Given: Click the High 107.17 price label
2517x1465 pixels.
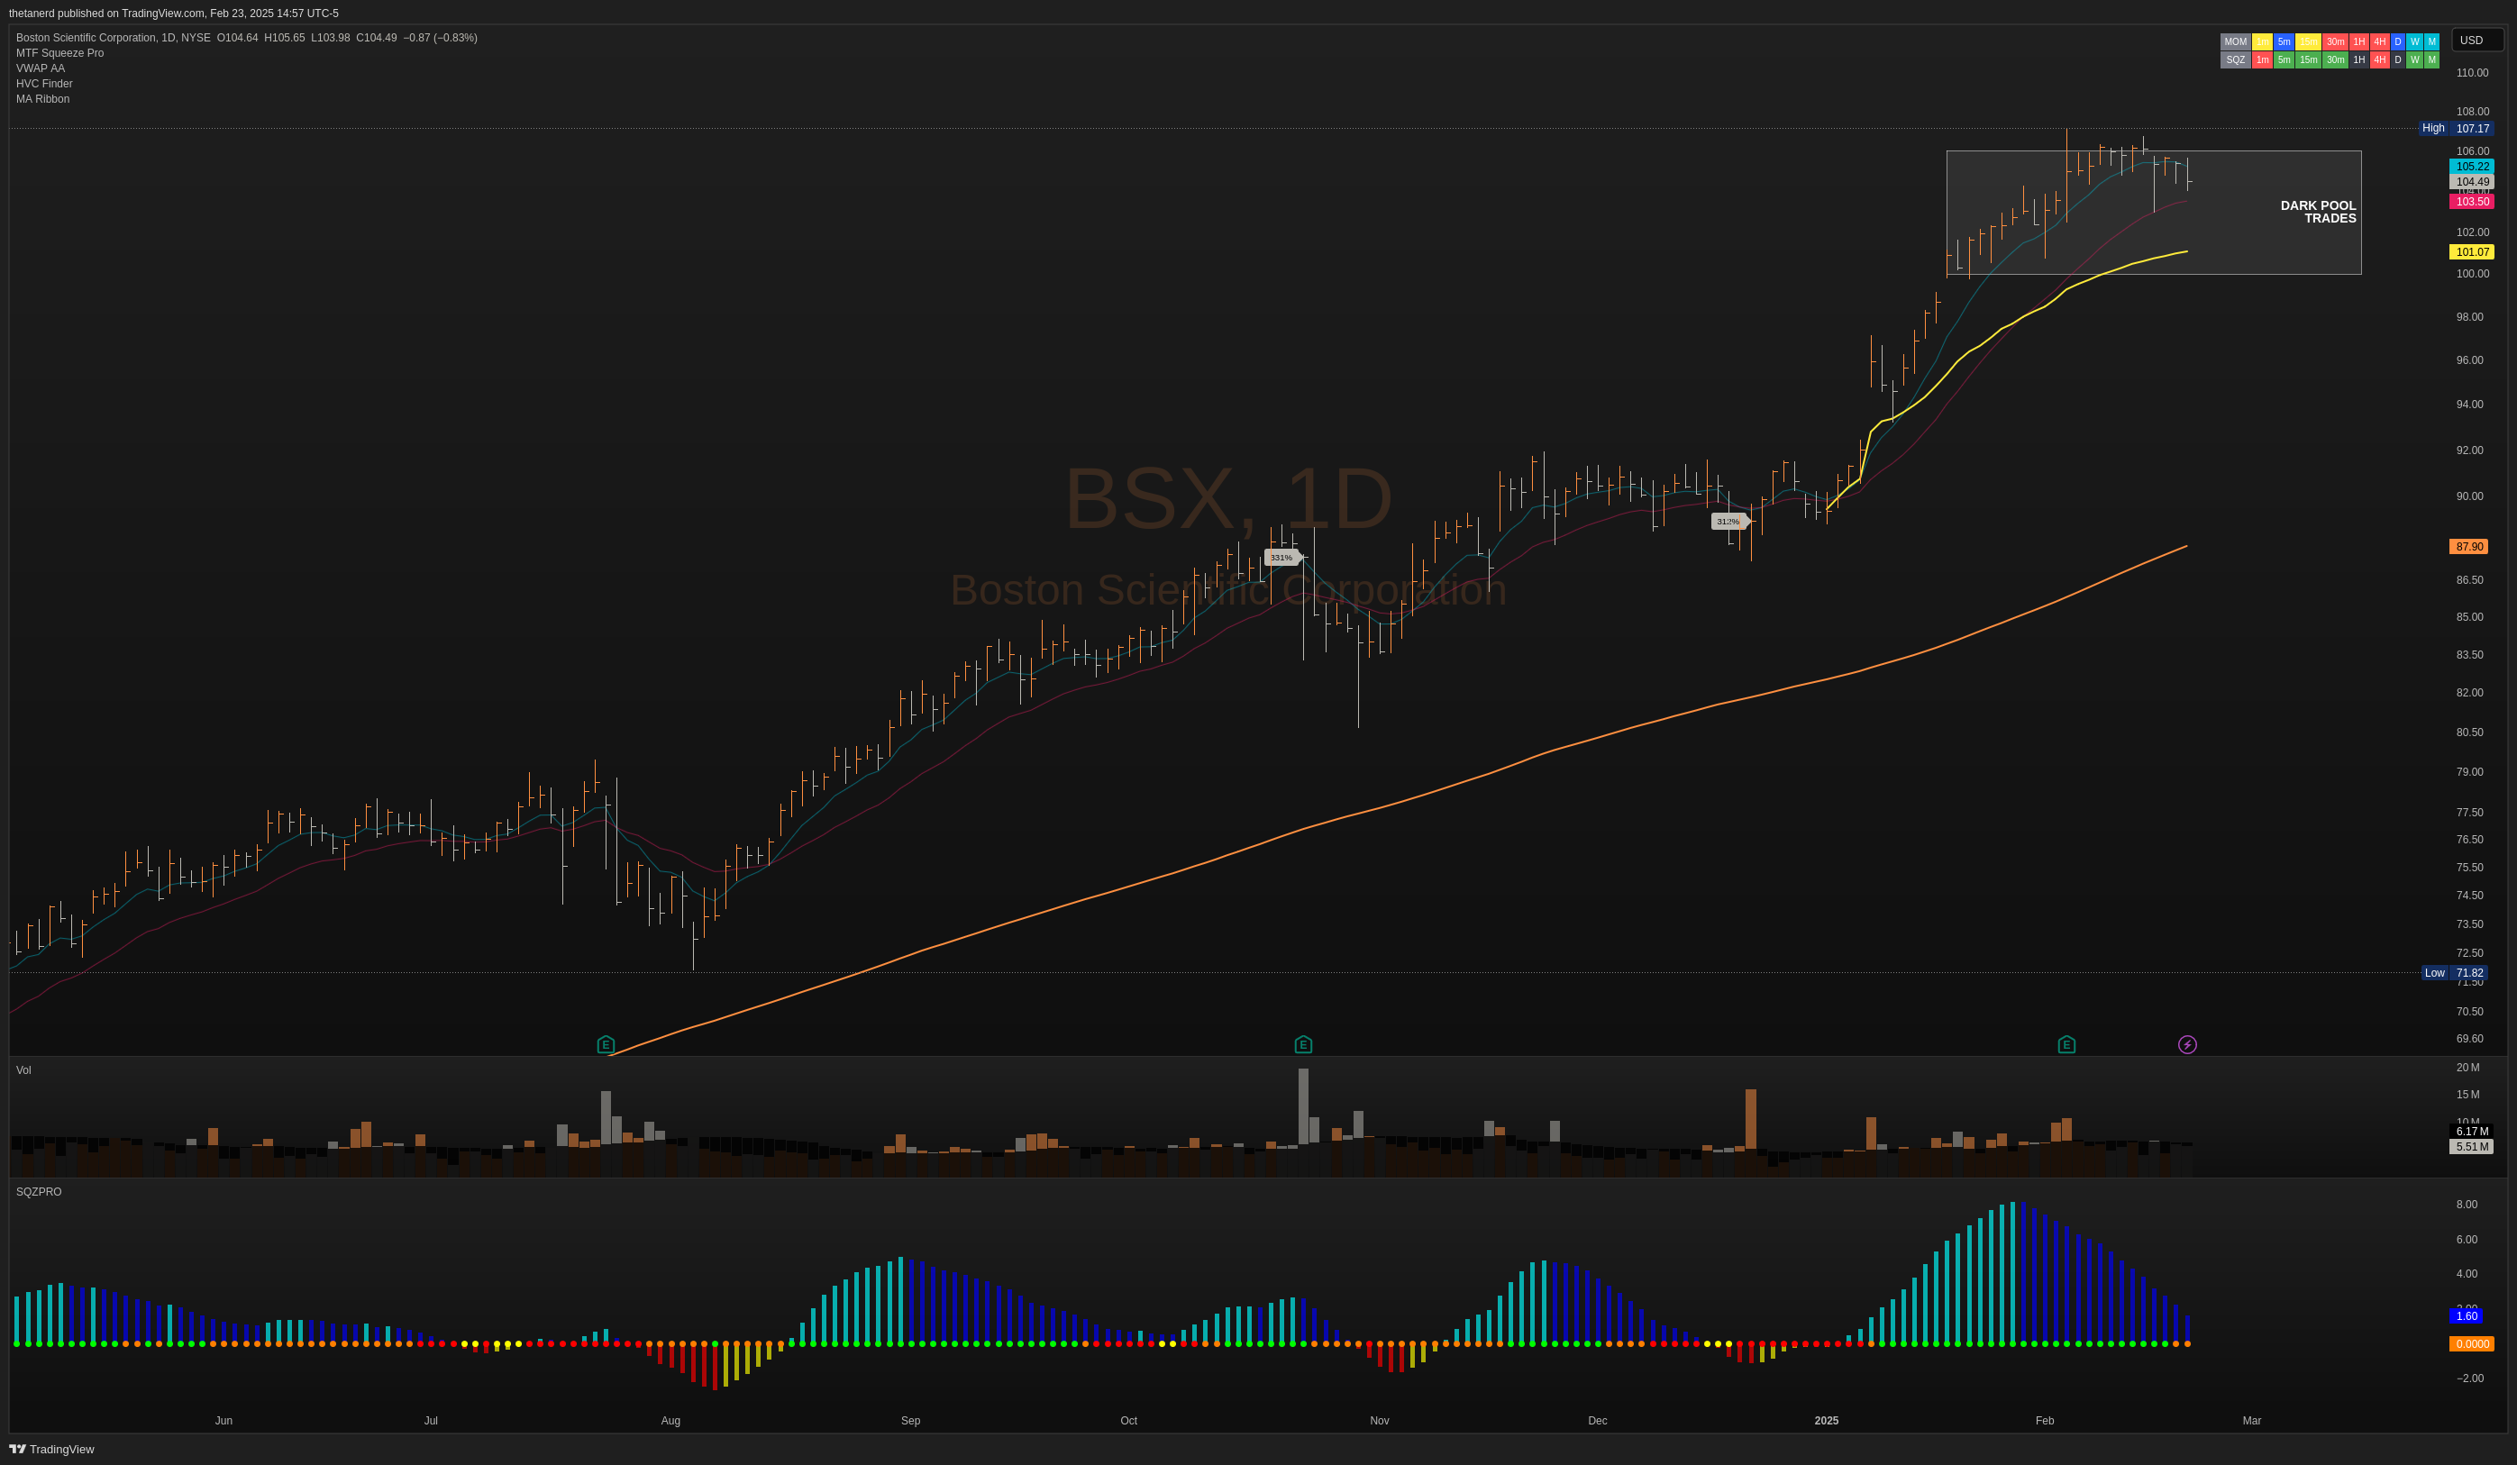Looking at the screenshot, I should pos(2457,128).
